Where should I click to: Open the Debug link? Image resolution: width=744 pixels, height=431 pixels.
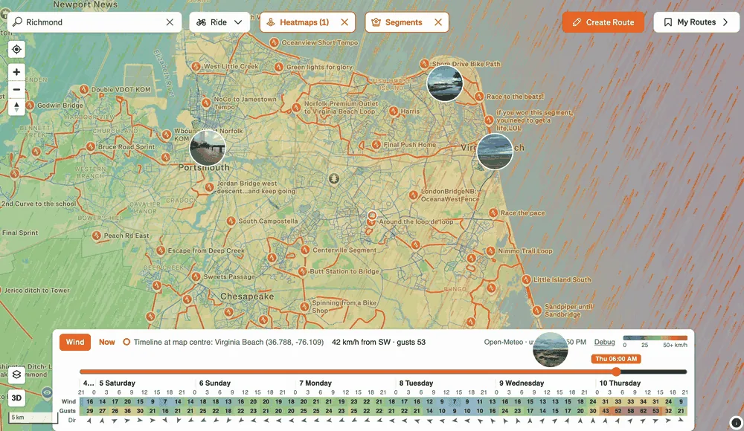coord(604,342)
